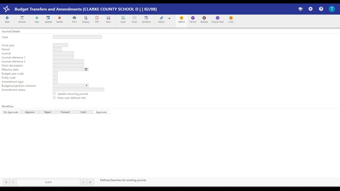Screen dimensions: 340x191
Task: Click the Clerk input field
Action: (77, 37)
